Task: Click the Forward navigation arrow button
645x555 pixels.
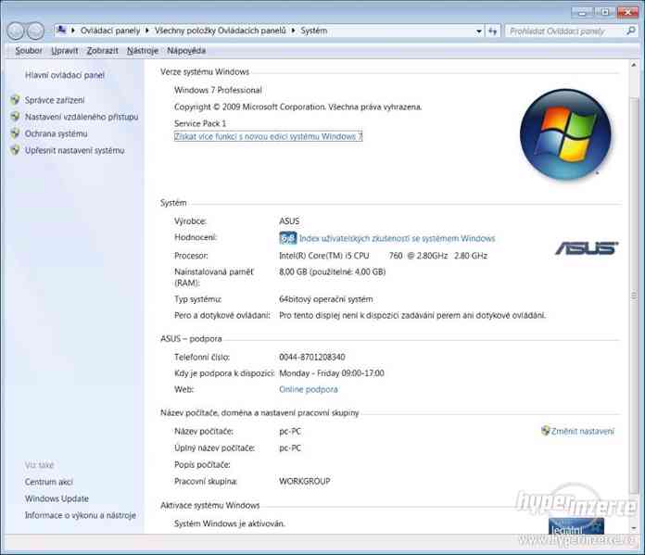Action: point(36,31)
